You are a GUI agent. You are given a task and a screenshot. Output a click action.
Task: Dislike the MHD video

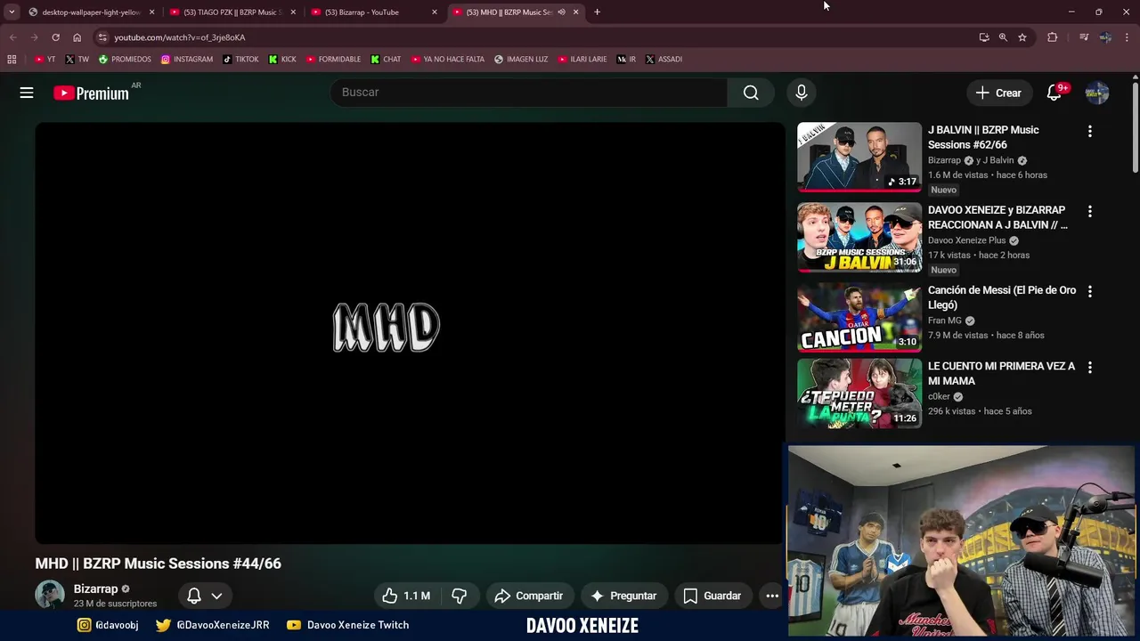click(459, 596)
